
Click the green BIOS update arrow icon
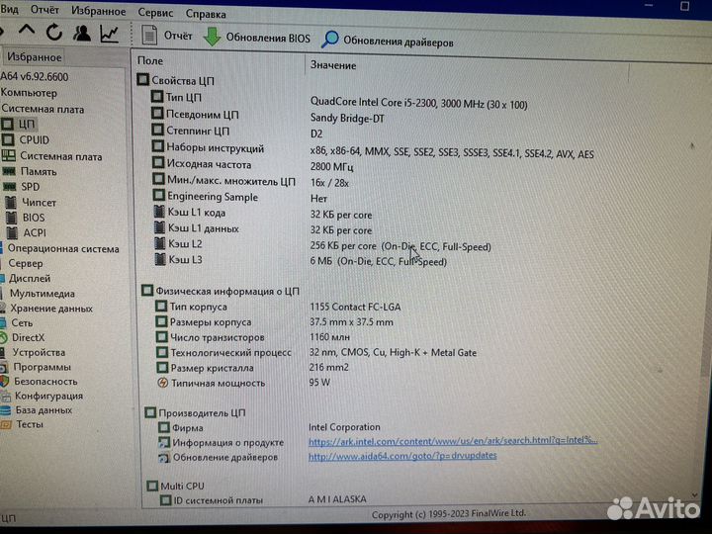[212, 37]
